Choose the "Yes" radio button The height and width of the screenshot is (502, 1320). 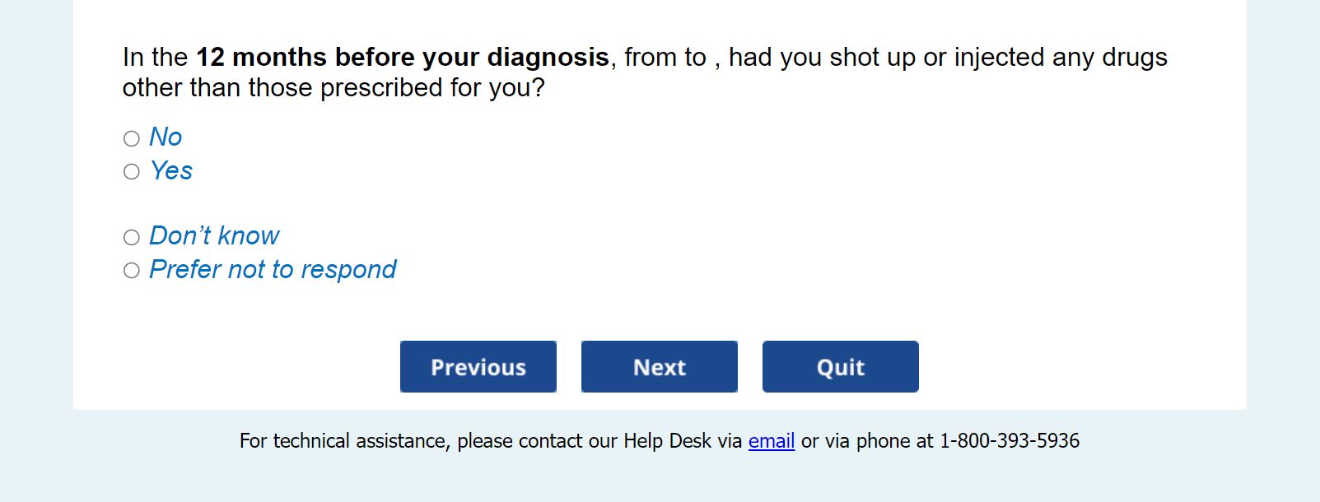132,172
